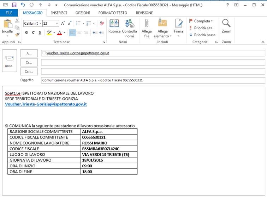
Task: Copy the selection with the copy icon
Action: [17, 27]
